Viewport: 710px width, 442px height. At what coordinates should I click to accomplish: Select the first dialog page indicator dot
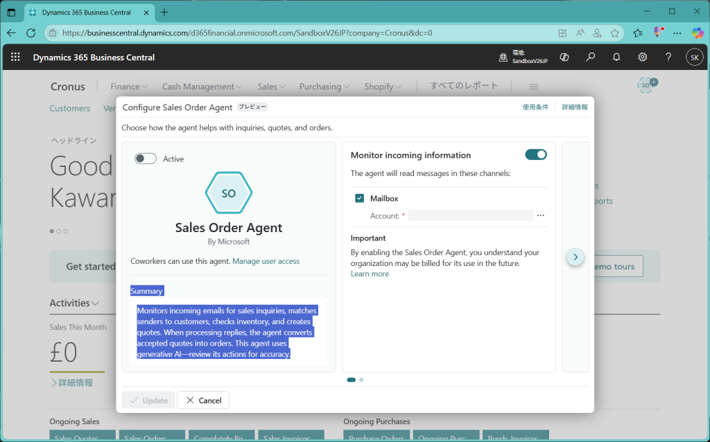[351, 380]
